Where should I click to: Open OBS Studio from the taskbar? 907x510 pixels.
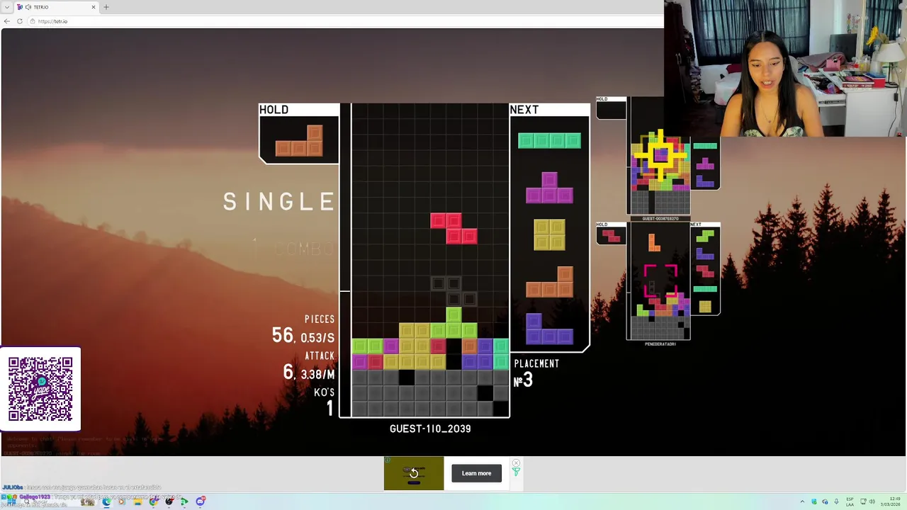(169, 501)
